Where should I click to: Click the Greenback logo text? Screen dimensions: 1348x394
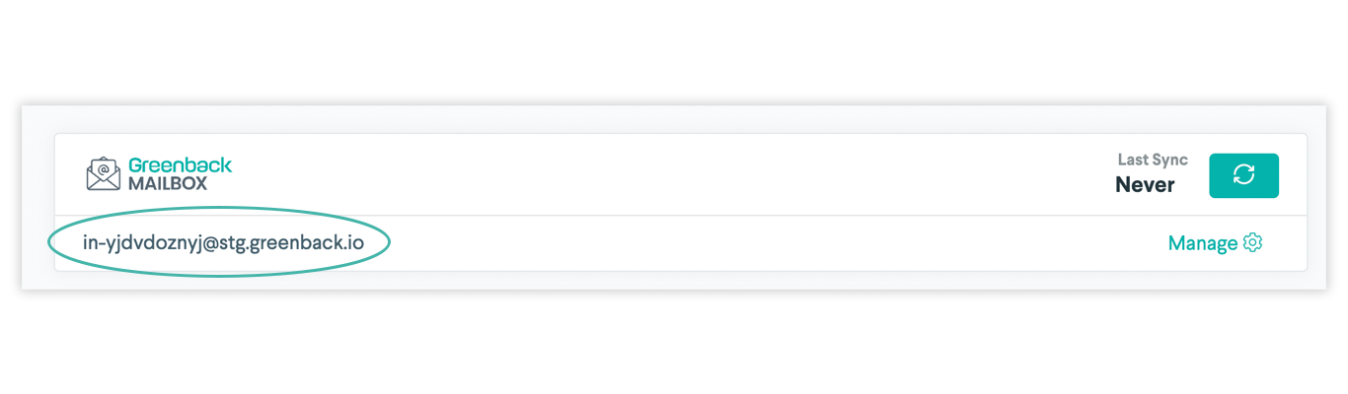click(180, 165)
